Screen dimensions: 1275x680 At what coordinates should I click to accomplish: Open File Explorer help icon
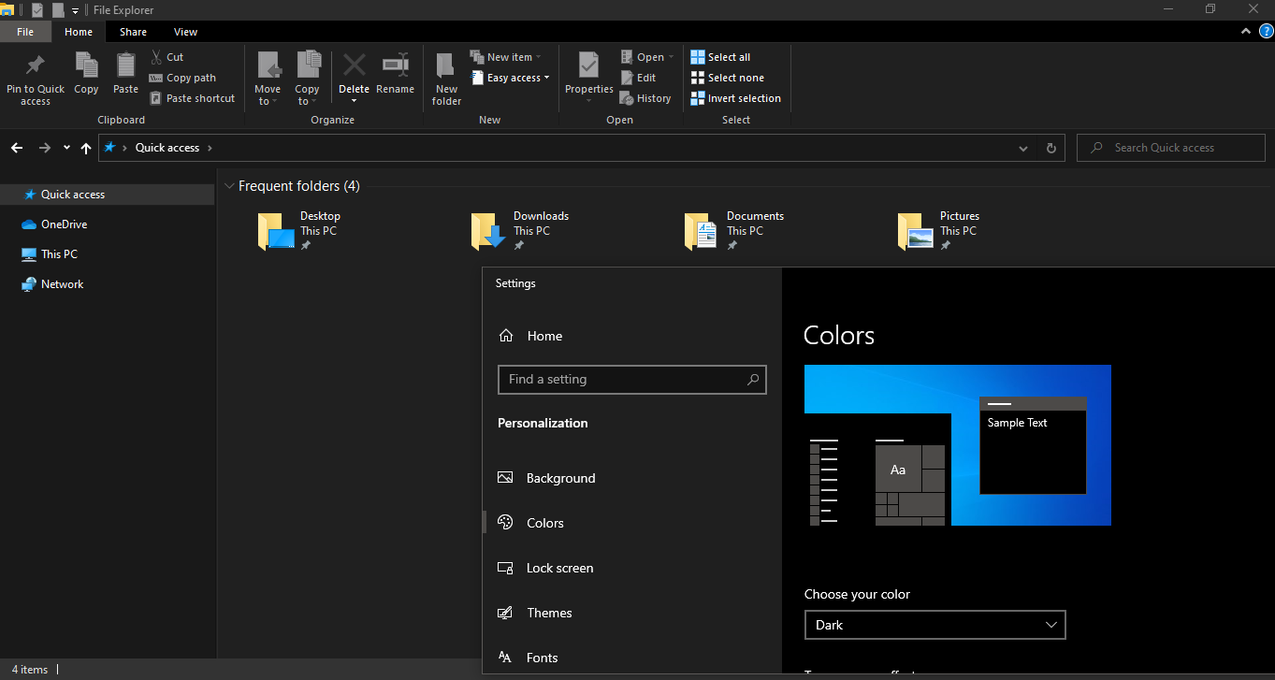click(1266, 31)
